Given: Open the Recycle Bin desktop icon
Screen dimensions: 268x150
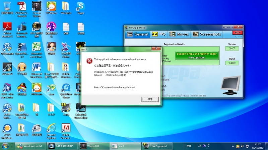Looking at the screenshot, I should (7, 8).
